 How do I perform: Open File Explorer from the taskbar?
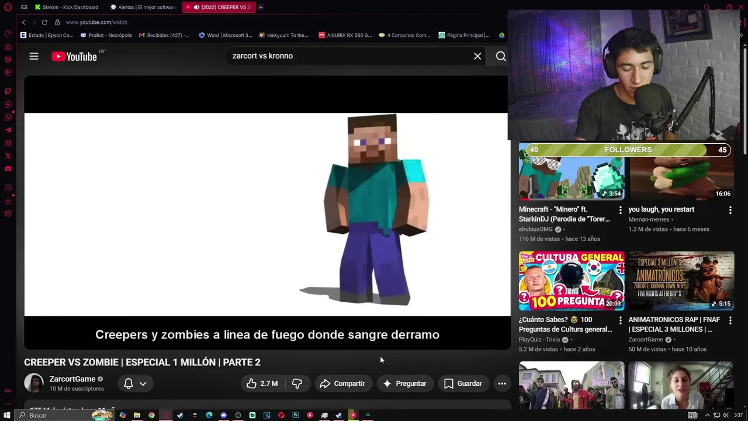[x=137, y=415]
